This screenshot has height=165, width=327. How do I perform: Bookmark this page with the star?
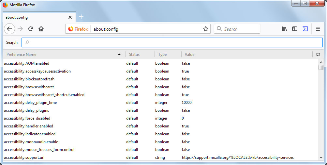(x=206, y=29)
